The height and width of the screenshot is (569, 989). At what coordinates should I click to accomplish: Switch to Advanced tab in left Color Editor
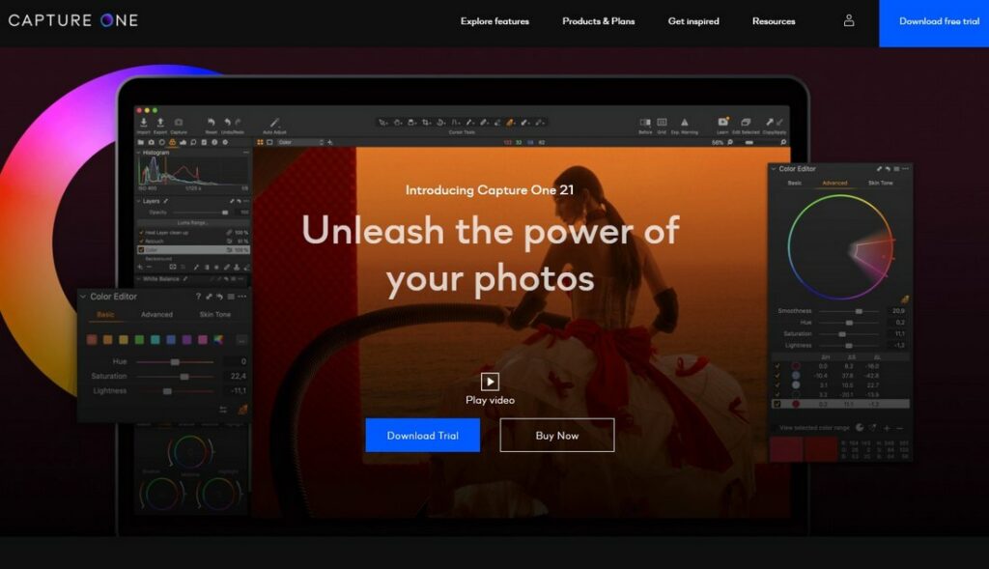[156, 314]
